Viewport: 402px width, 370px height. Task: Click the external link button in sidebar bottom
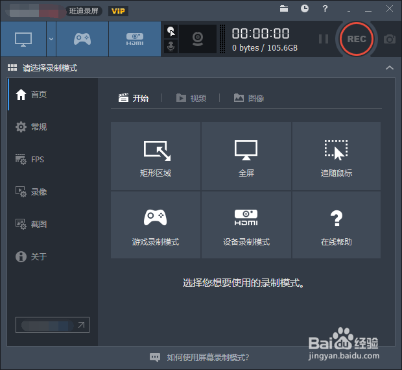53,325
